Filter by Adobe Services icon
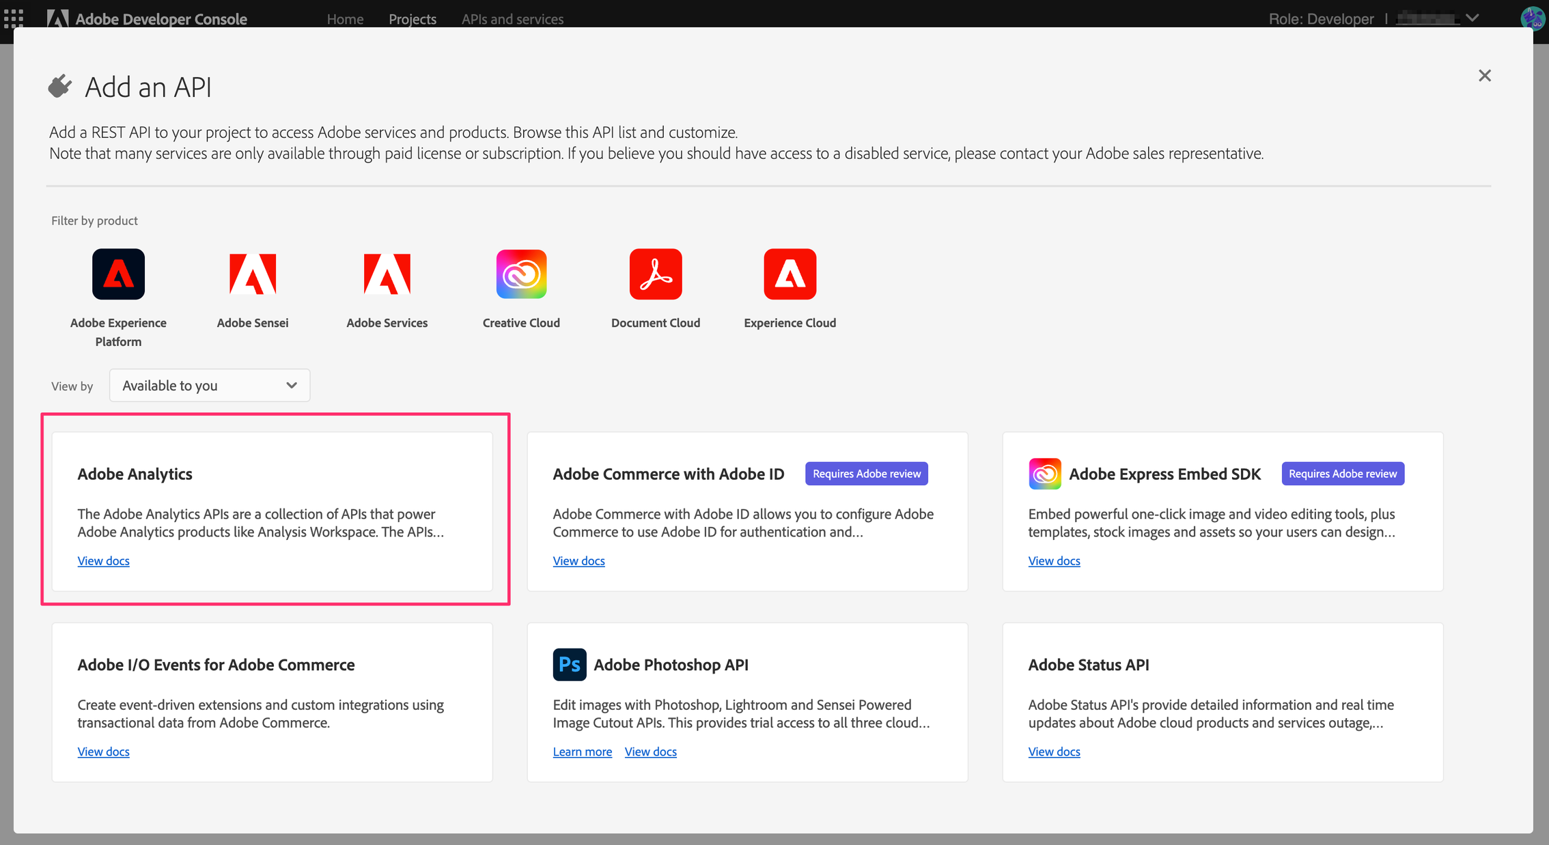 tap(387, 274)
